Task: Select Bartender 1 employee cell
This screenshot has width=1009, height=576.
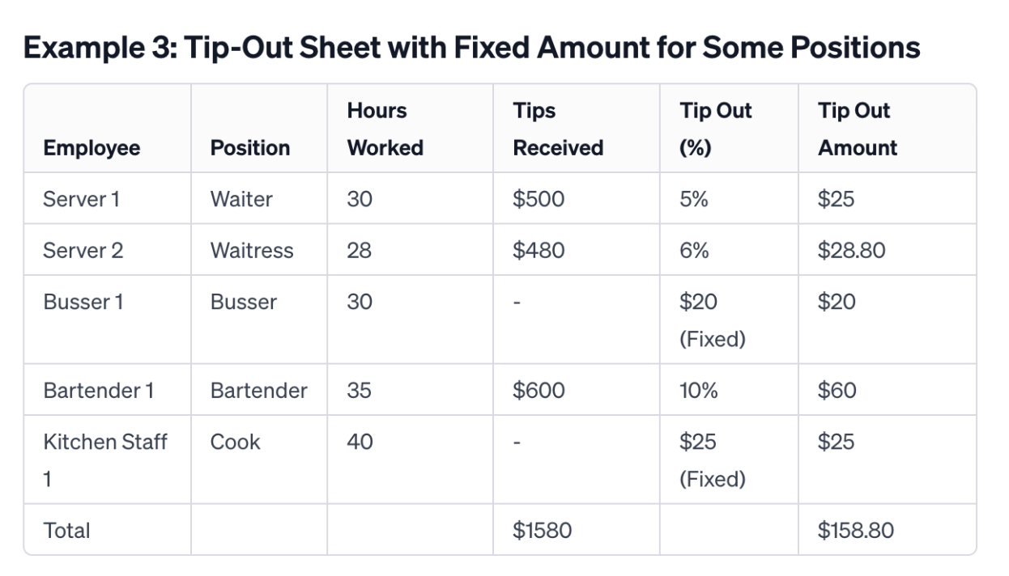Action: (x=99, y=391)
